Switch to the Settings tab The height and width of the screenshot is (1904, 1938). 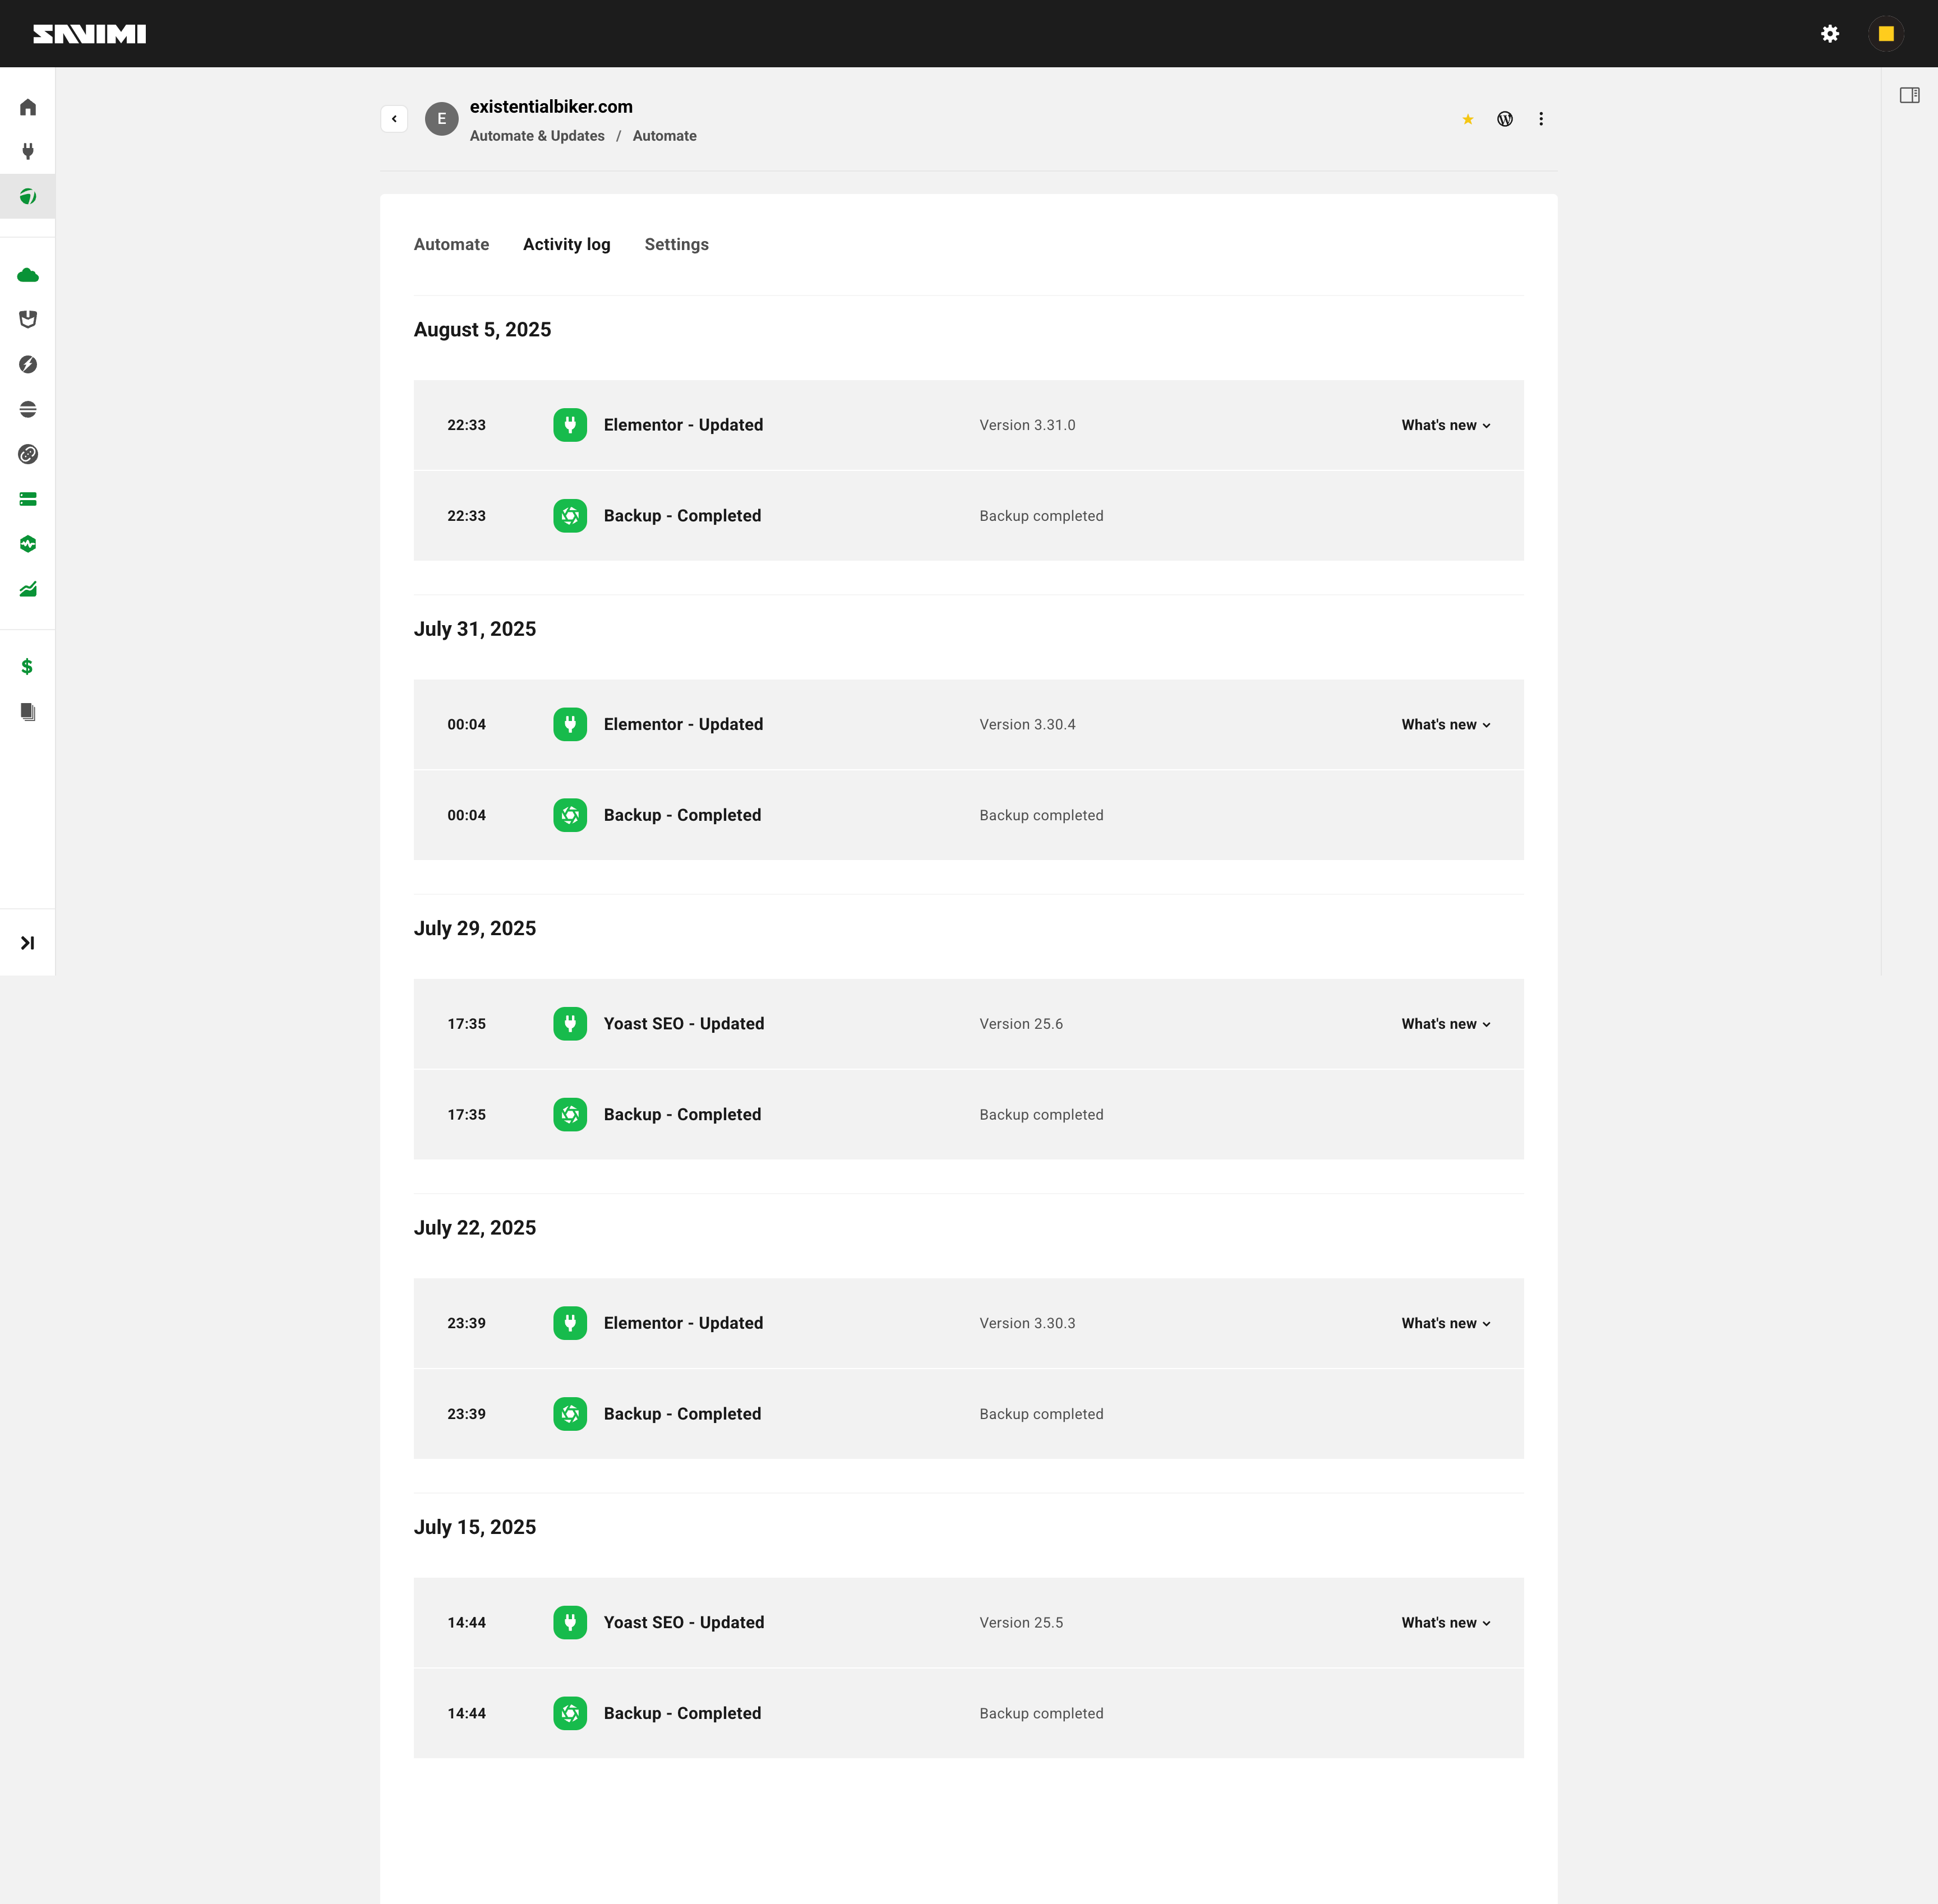(x=676, y=245)
